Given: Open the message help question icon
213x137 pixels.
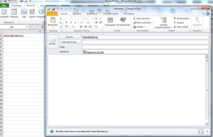Looking at the screenshot, I should click(208, 13).
